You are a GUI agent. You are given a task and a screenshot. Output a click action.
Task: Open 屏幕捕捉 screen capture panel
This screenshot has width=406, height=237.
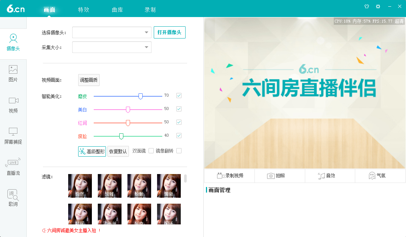point(13,136)
